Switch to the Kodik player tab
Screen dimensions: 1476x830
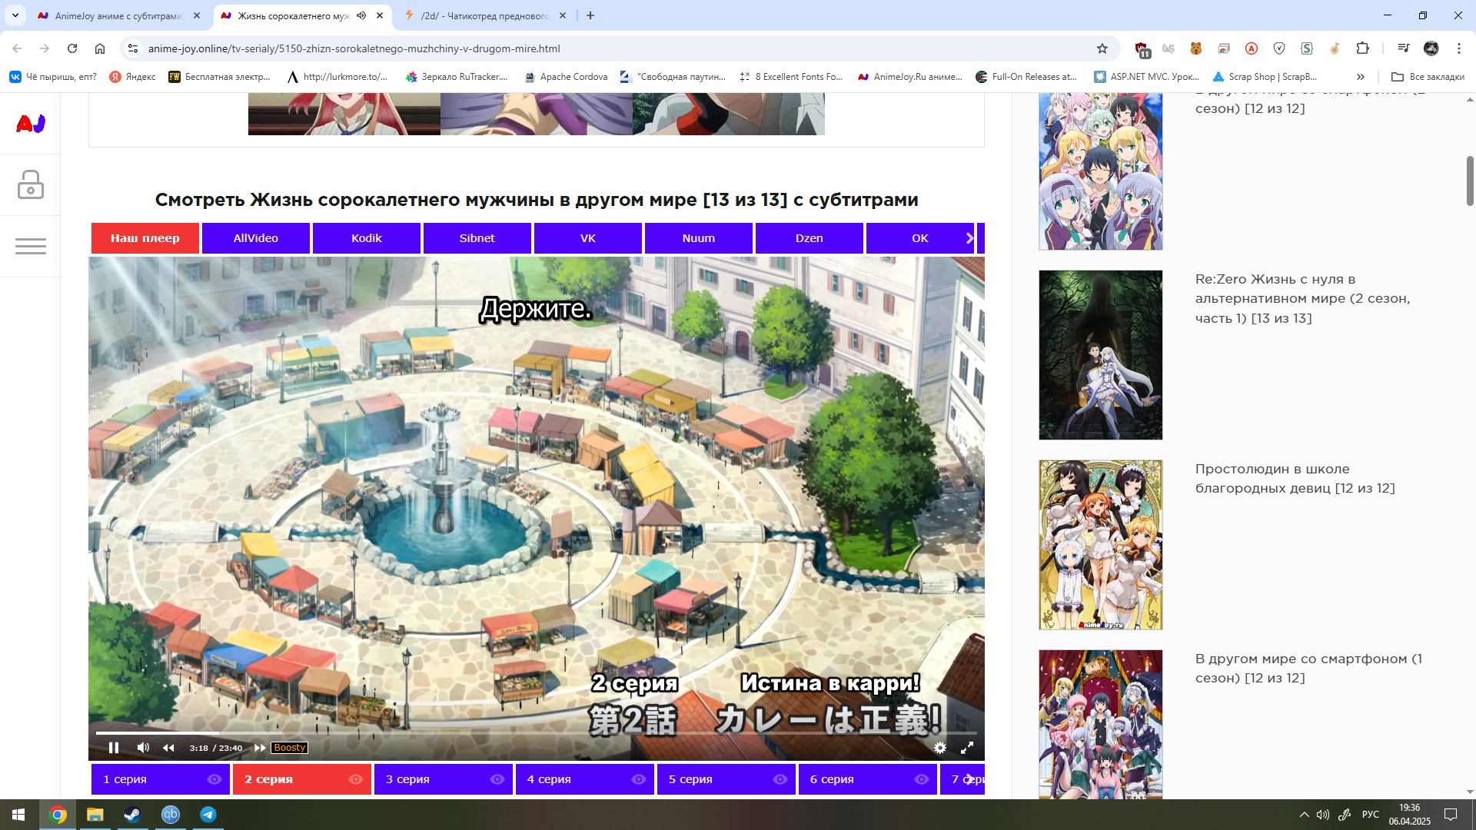366,238
